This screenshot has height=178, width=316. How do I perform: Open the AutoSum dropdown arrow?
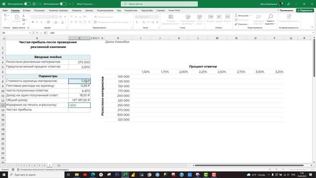(251, 15)
